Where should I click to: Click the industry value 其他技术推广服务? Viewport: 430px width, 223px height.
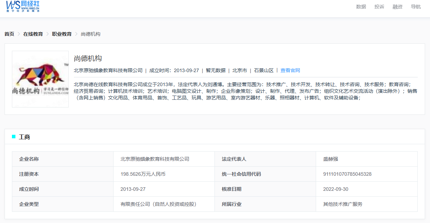pyautogui.click(x=342, y=204)
